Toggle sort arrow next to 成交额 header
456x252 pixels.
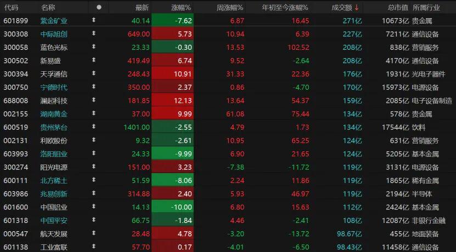click(x=357, y=7)
